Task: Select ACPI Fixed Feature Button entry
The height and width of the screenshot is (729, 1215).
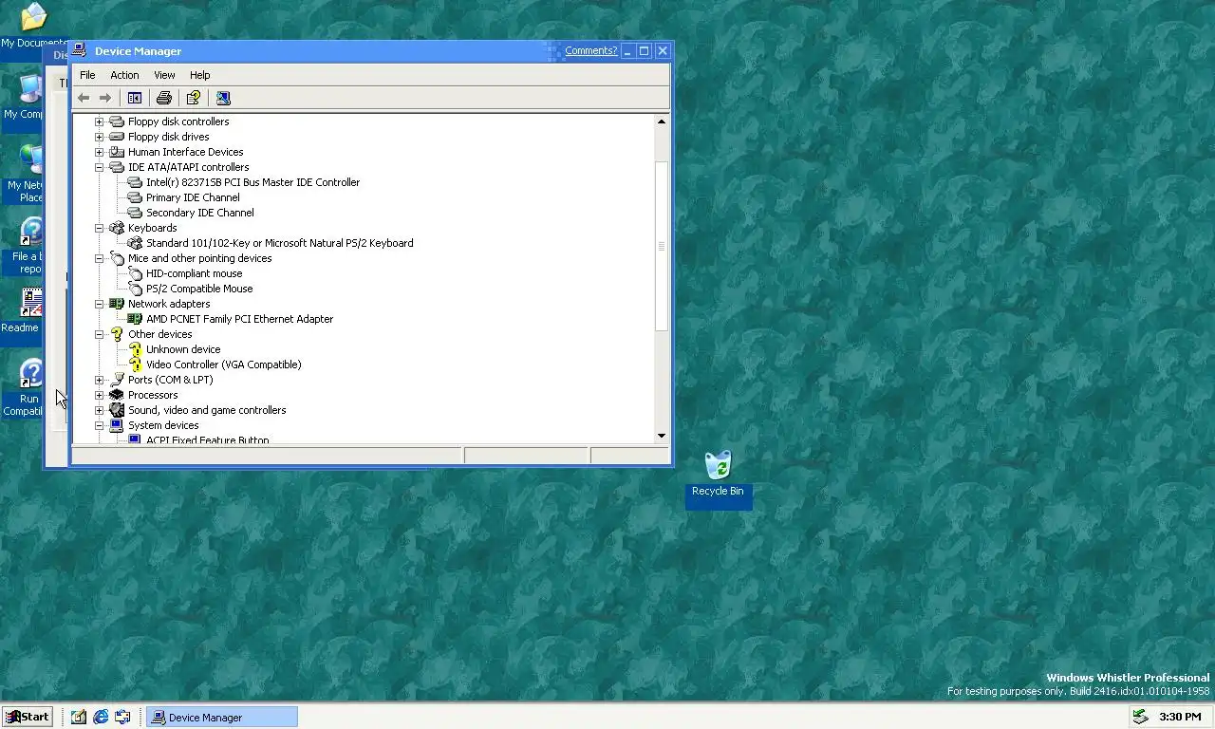Action: [207, 439]
